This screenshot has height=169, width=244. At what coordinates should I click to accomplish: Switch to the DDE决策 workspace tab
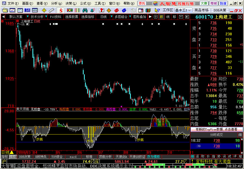[220, 10]
